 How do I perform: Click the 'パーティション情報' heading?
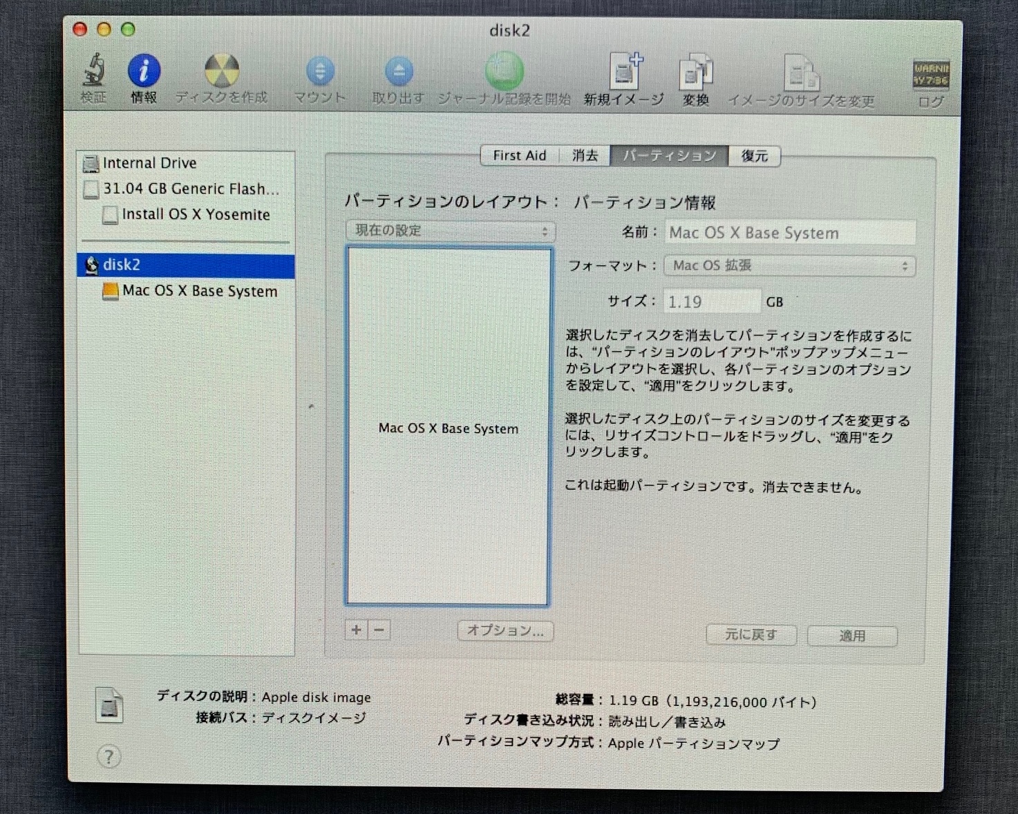645,202
